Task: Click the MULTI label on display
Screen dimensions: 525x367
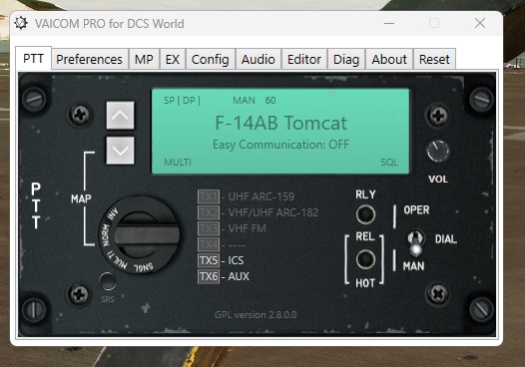Action: pos(178,163)
